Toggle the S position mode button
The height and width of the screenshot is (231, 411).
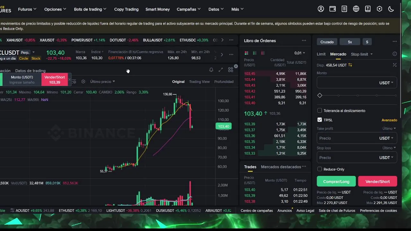tap(367, 42)
